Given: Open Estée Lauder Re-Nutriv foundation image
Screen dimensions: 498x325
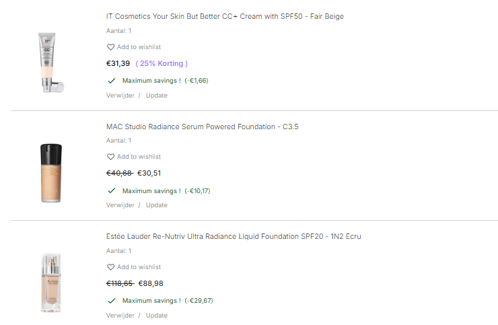Looking at the screenshot, I should click(51, 282).
